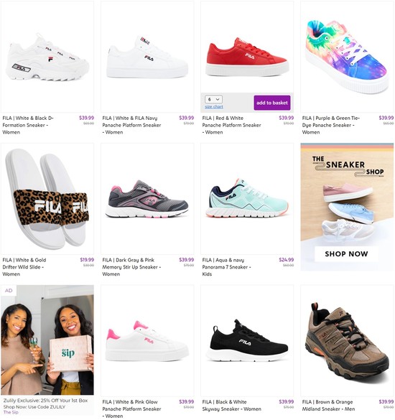Image resolution: width=395 pixels, height=420 pixels.
Task: View the aqua Panorama 7 kids sneaker
Action: coord(247,199)
